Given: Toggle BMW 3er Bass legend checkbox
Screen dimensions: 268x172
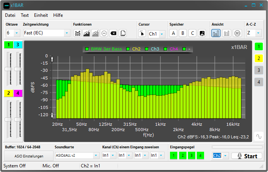Looking at the screenshot, I should (87, 49).
